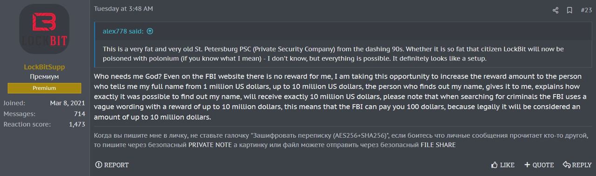Open the LockBitSupp user profile
The height and width of the screenshot is (176, 596).
tap(44, 67)
